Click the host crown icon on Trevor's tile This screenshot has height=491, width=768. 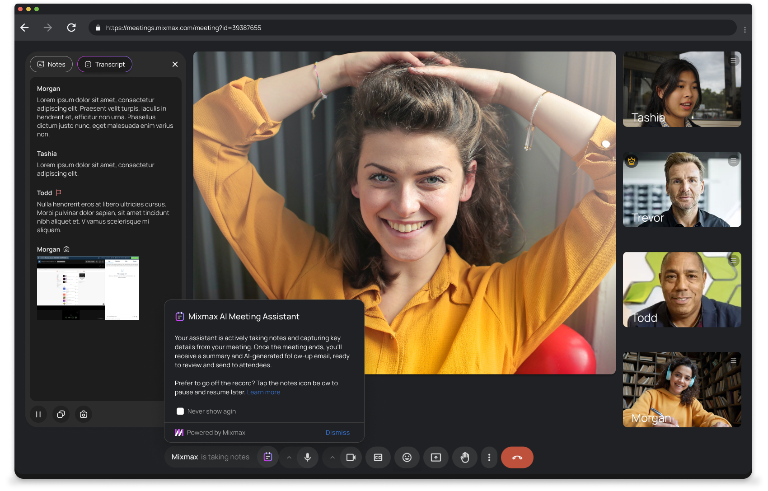click(x=632, y=161)
